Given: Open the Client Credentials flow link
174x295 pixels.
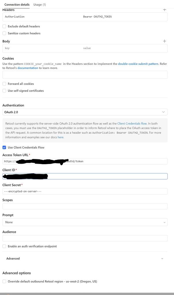Looking at the screenshot, I should tap(132, 123).
